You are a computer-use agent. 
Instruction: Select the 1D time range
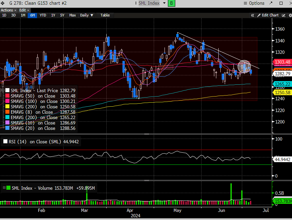(x=4, y=15)
